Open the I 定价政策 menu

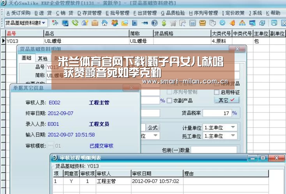[233, 13]
